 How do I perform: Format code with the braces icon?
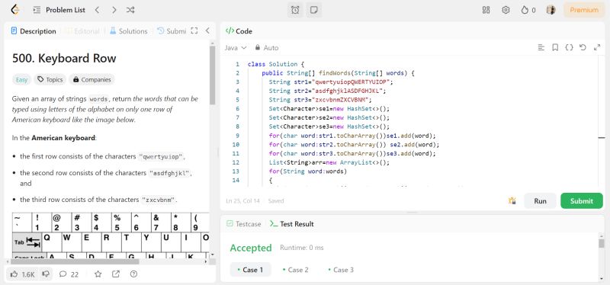tap(569, 47)
